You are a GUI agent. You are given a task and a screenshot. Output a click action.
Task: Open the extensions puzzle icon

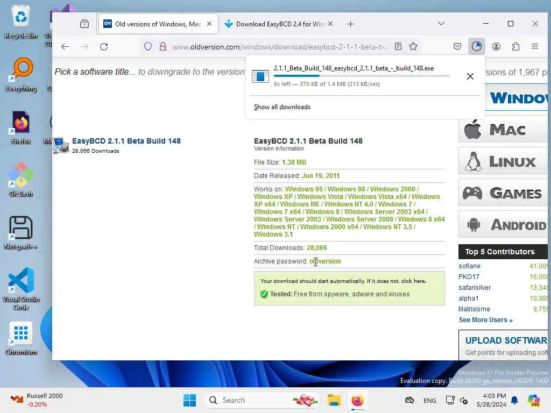click(515, 46)
